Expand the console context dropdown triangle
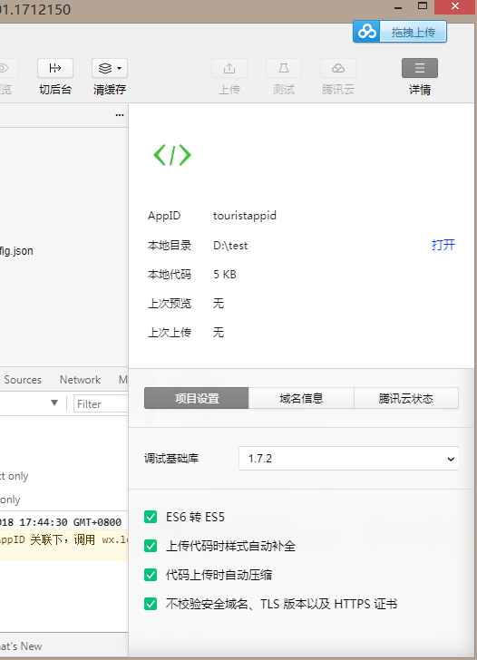Image resolution: width=477 pixels, height=660 pixels. click(x=54, y=403)
